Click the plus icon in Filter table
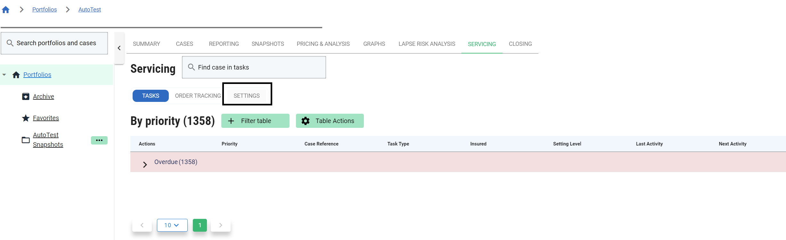 click(x=231, y=121)
